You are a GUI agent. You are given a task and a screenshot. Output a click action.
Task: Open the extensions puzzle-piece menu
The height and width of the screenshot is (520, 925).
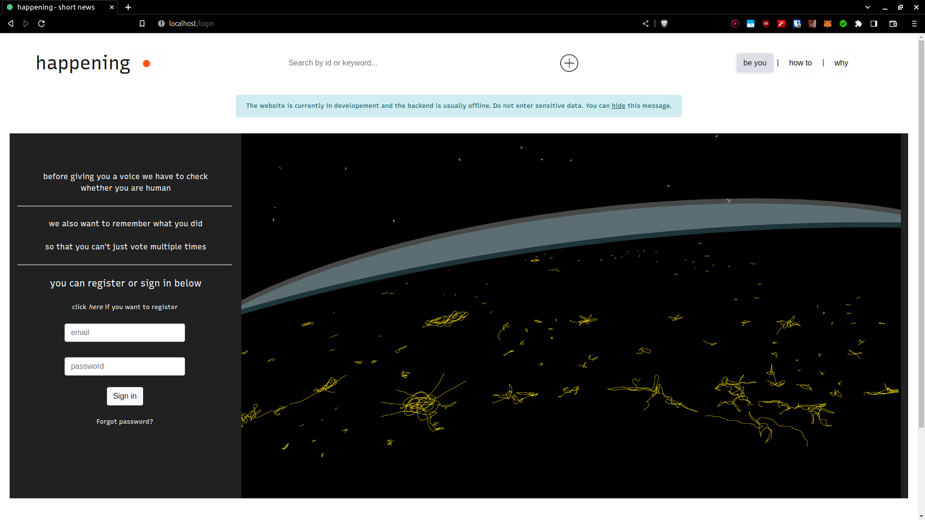(x=859, y=24)
